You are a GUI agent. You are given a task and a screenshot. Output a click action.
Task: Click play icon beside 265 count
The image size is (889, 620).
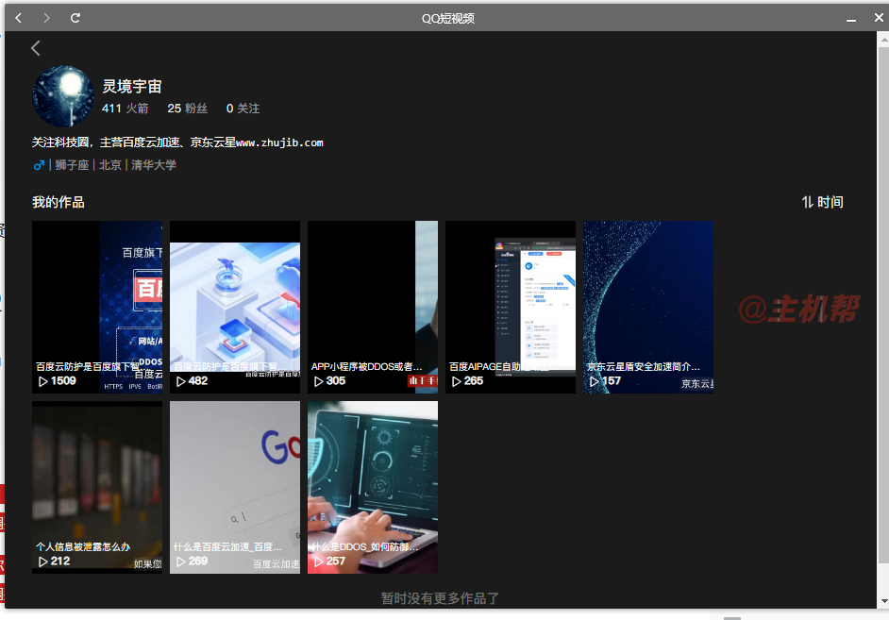457,381
